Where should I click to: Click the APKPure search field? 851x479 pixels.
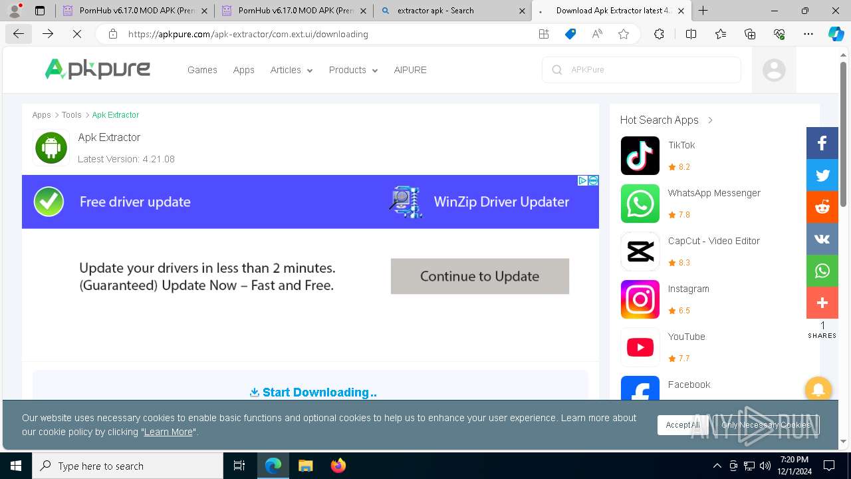(x=642, y=70)
